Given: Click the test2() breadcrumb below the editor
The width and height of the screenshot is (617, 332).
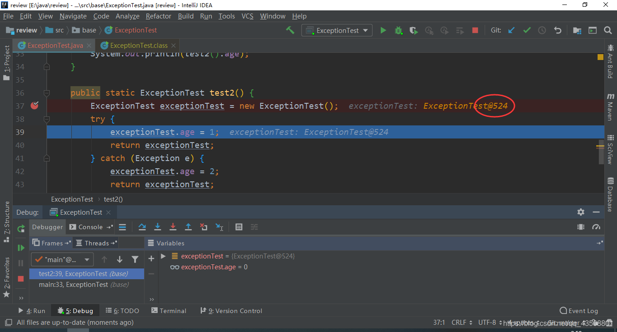Looking at the screenshot, I should pyautogui.click(x=113, y=199).
